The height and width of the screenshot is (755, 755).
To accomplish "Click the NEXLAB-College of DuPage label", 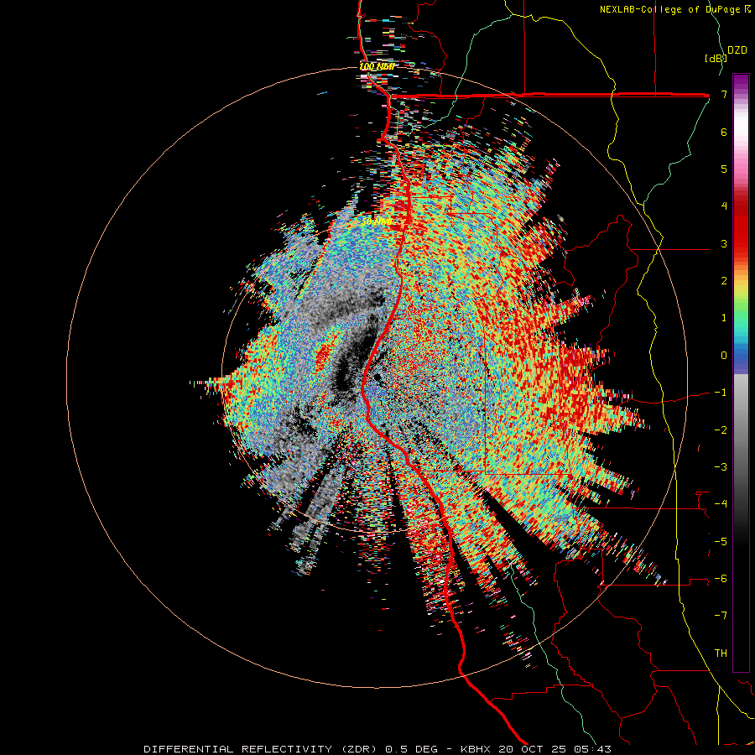I will point(669,9).
